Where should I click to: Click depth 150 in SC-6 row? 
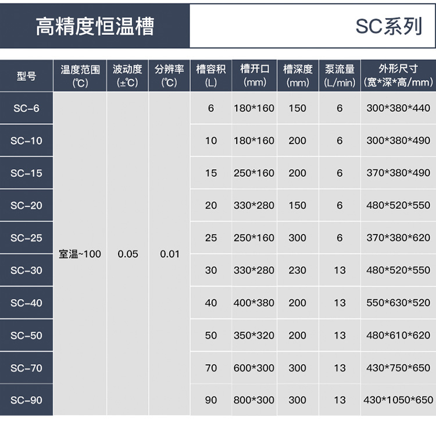[297, 108]
